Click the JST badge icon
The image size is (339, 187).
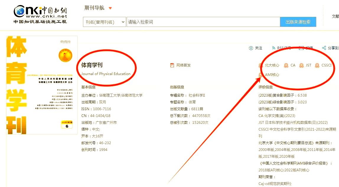coord(301,66)
